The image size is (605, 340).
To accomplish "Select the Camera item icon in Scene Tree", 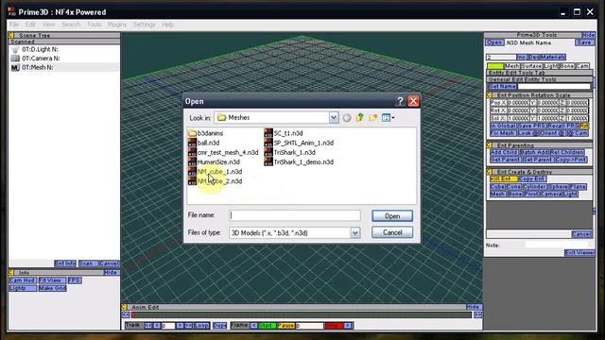I will [15, 59].
